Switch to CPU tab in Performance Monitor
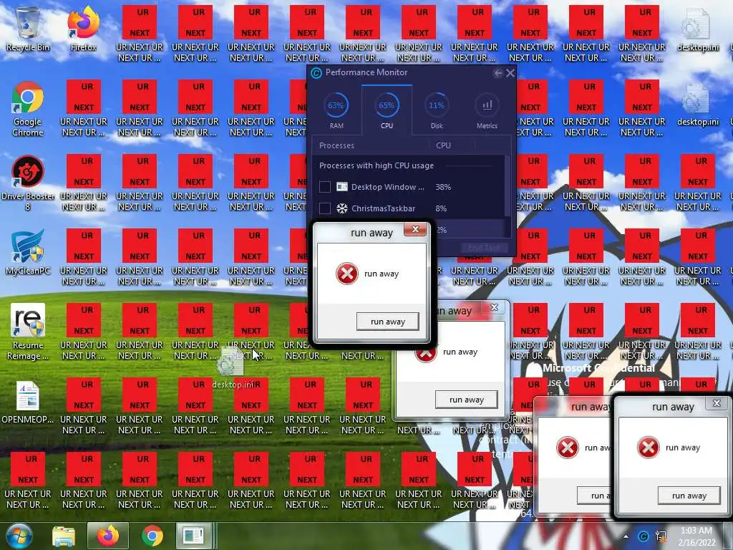 (x=387, y=111)
